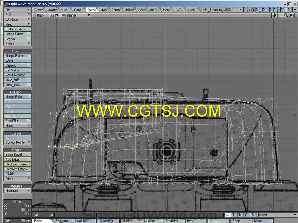
Task: Open the Map tab
Action: pos(104,10)
